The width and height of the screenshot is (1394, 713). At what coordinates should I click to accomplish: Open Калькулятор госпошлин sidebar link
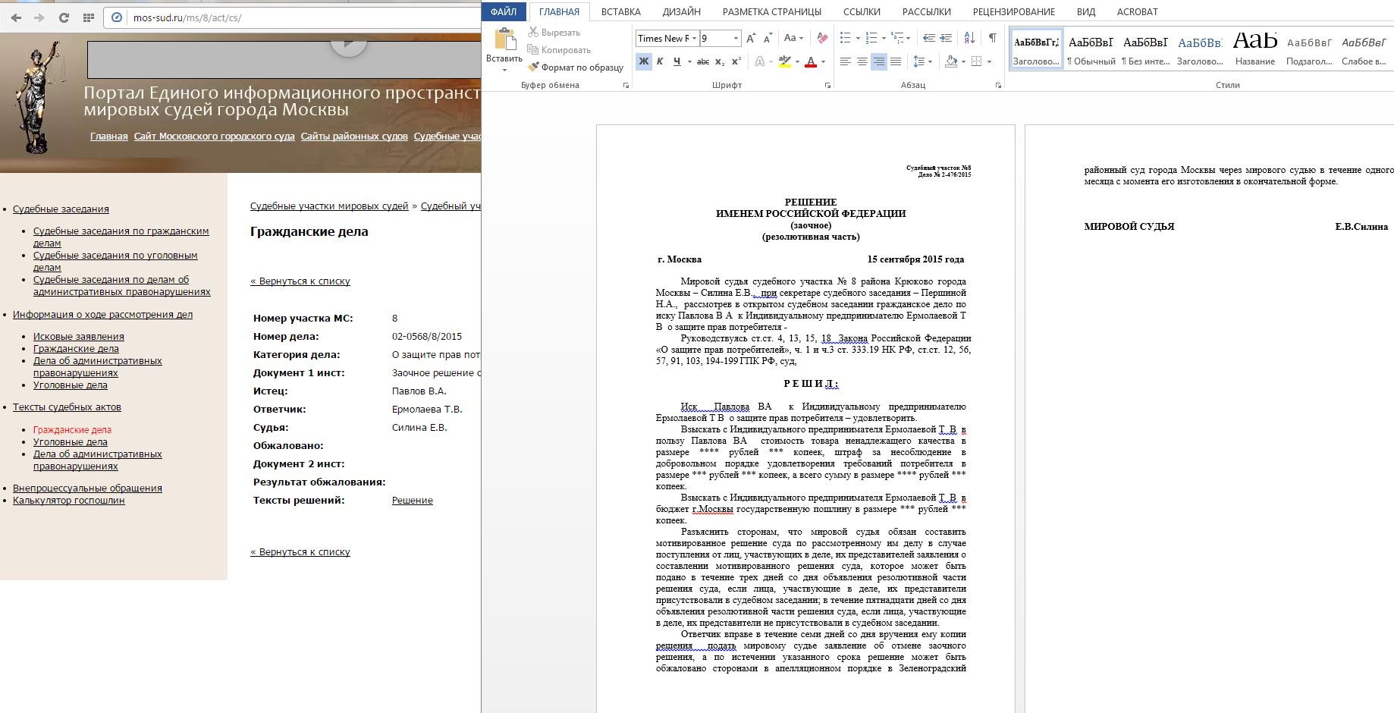pyautogui.click(x=69, y=501)
